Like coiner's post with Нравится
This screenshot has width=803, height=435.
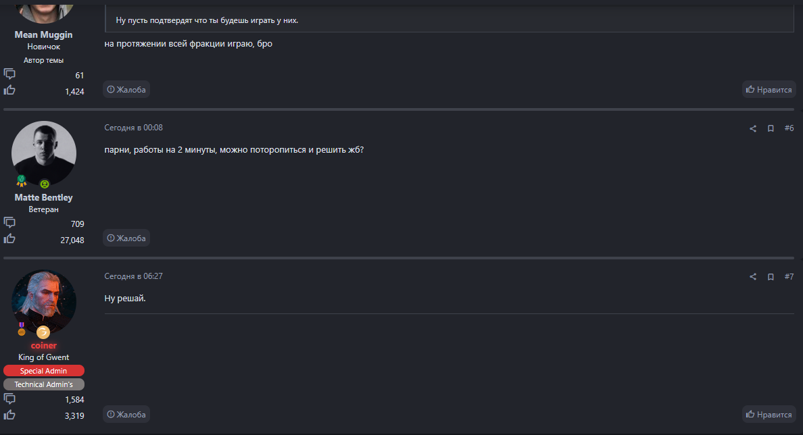(x=769, y=414)
